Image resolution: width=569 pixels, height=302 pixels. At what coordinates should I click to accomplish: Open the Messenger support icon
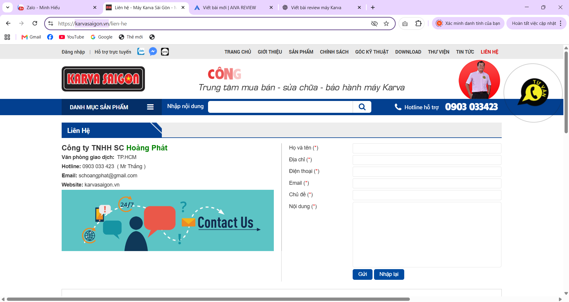(153, 52)
